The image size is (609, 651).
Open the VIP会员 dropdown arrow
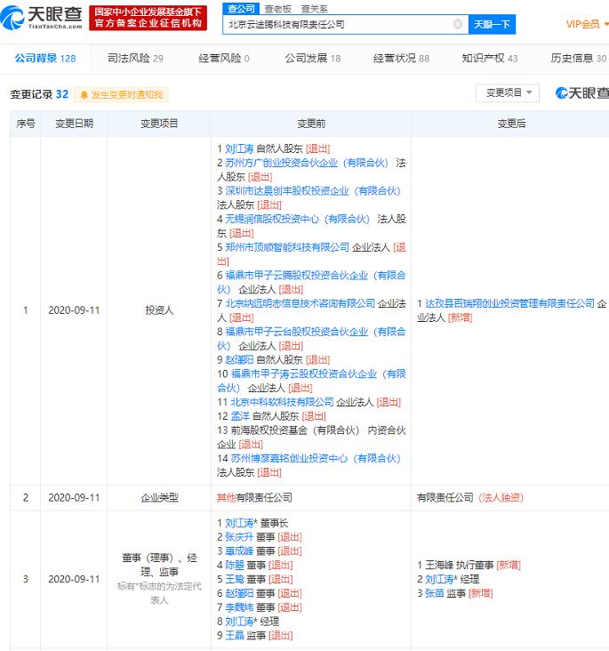click(606, 24)
